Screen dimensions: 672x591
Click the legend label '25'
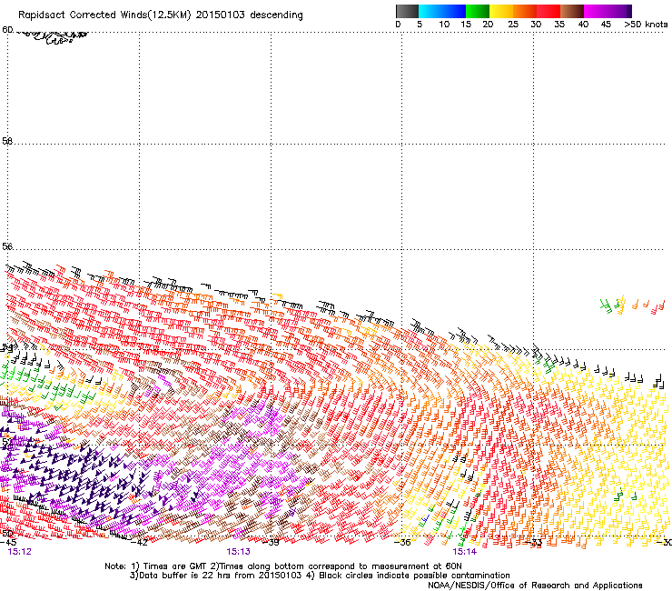point(513,25)
